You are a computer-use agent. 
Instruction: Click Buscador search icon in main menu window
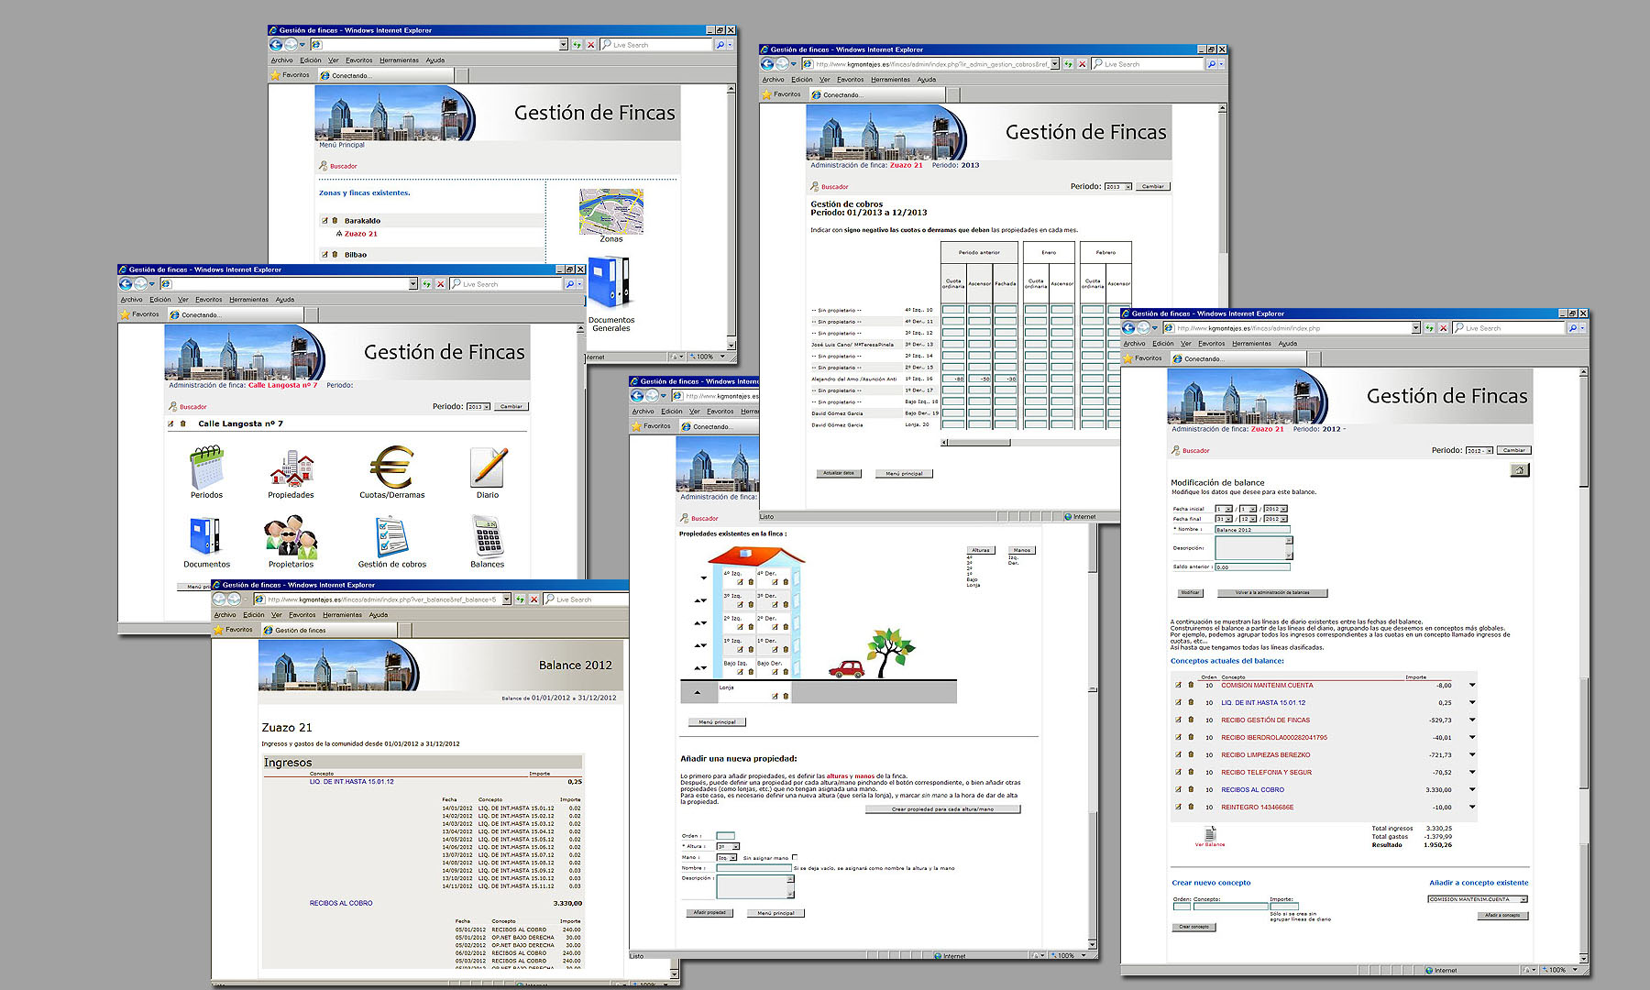[x=324, y=166]
